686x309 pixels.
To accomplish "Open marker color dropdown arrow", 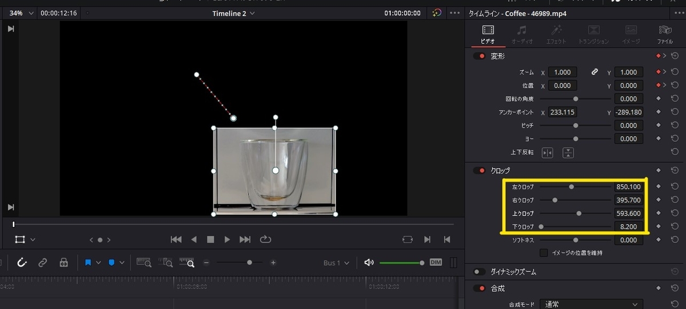I will coord(122,263).
